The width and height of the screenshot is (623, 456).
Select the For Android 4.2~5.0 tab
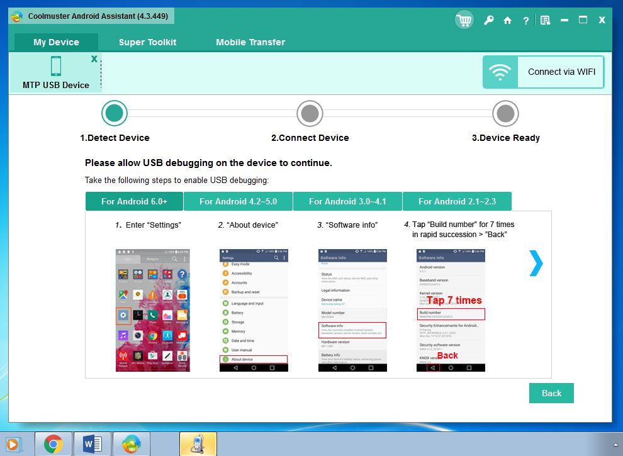click(238, 201)
